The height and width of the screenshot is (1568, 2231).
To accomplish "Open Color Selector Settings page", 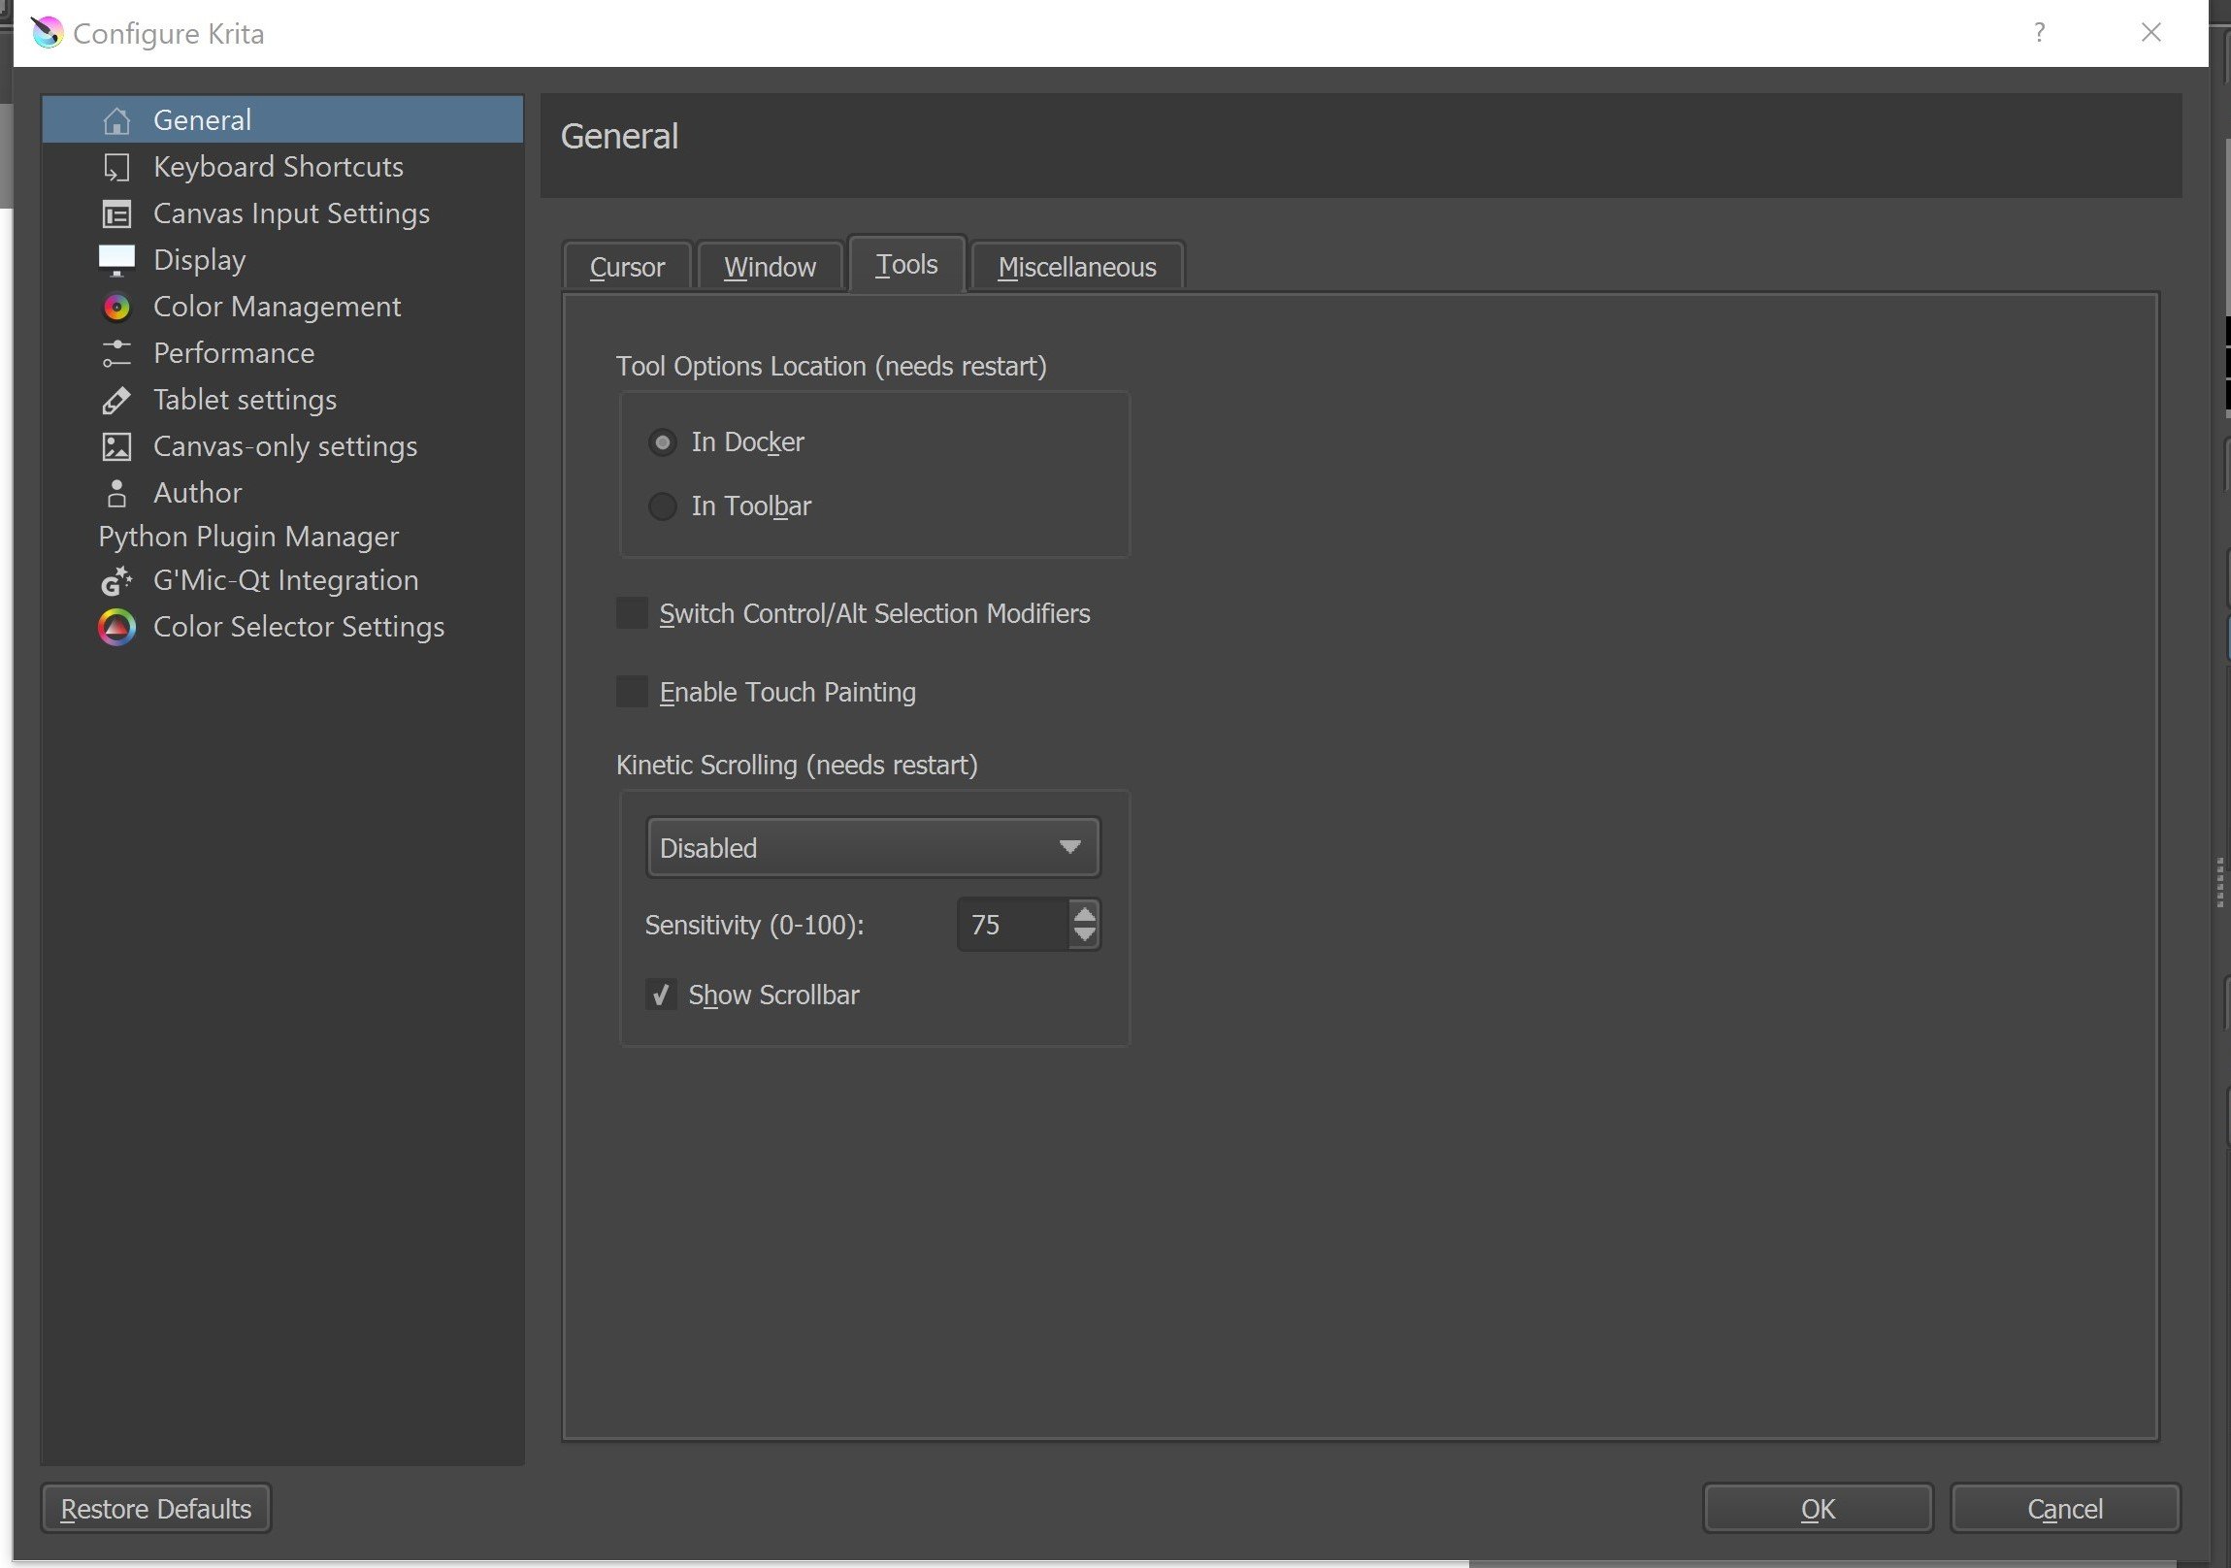I will [x=281, y=628].
